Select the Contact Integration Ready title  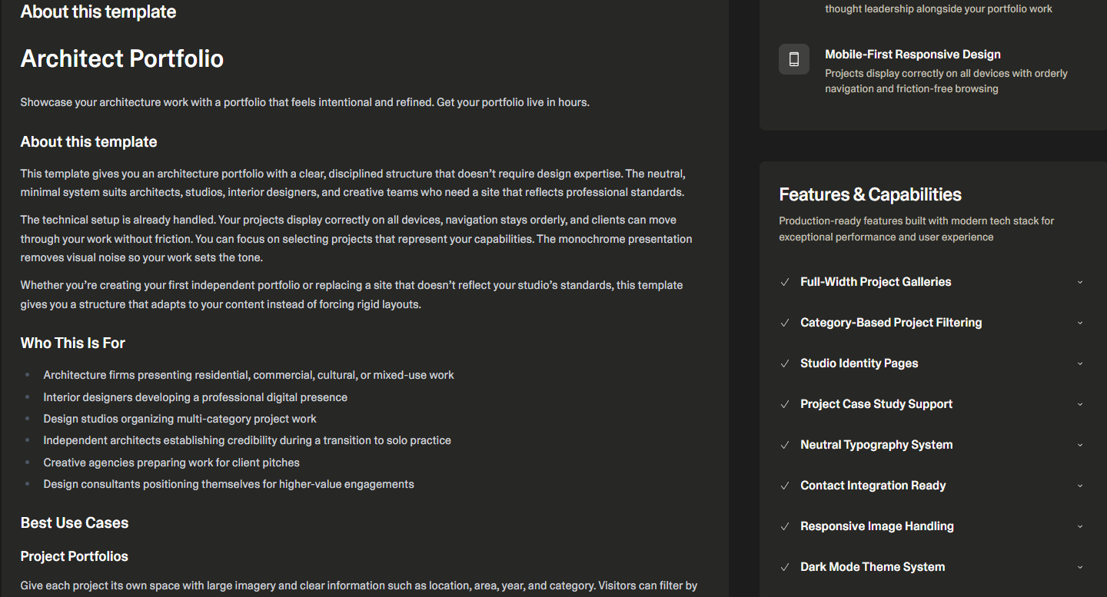(873, 486)
